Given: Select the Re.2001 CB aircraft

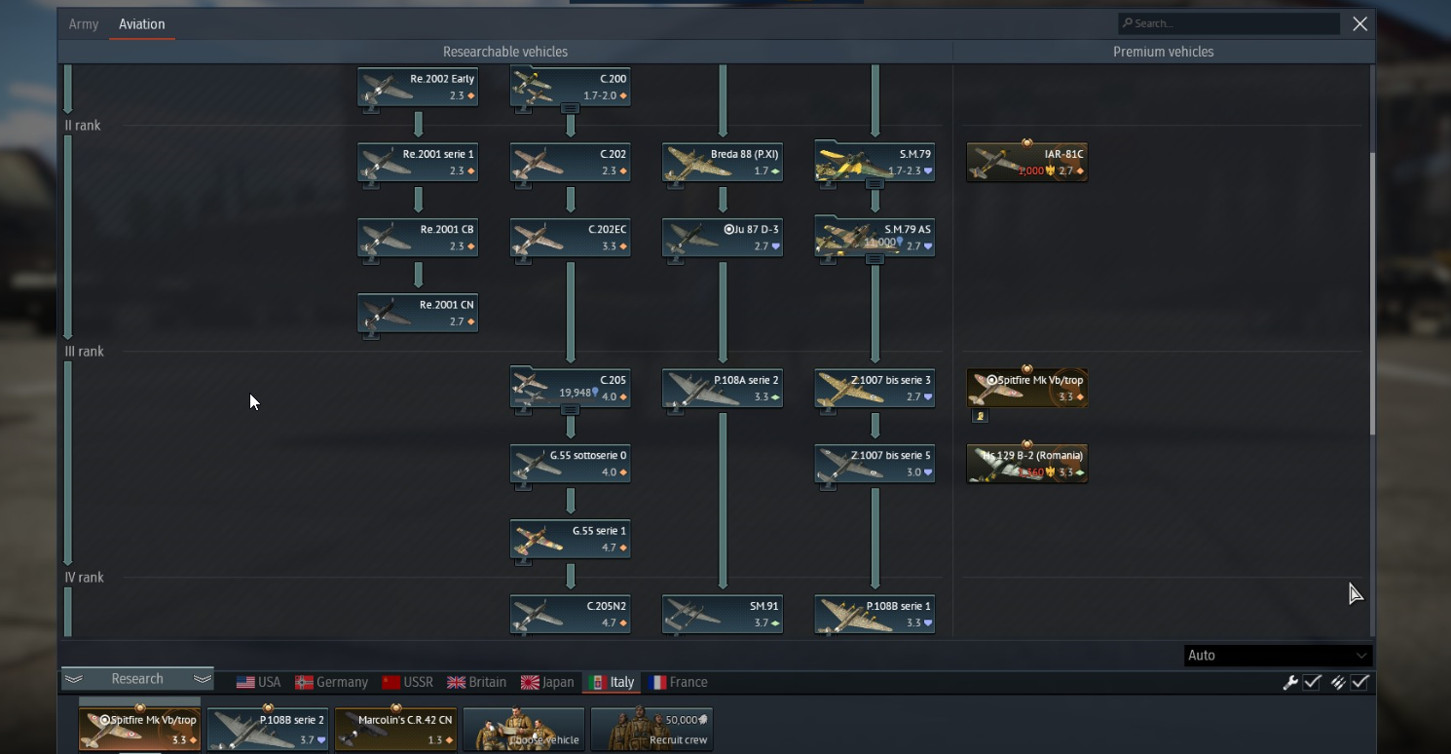Looking at the screenshot, I should pyautogui.click(x=418, y=238).
